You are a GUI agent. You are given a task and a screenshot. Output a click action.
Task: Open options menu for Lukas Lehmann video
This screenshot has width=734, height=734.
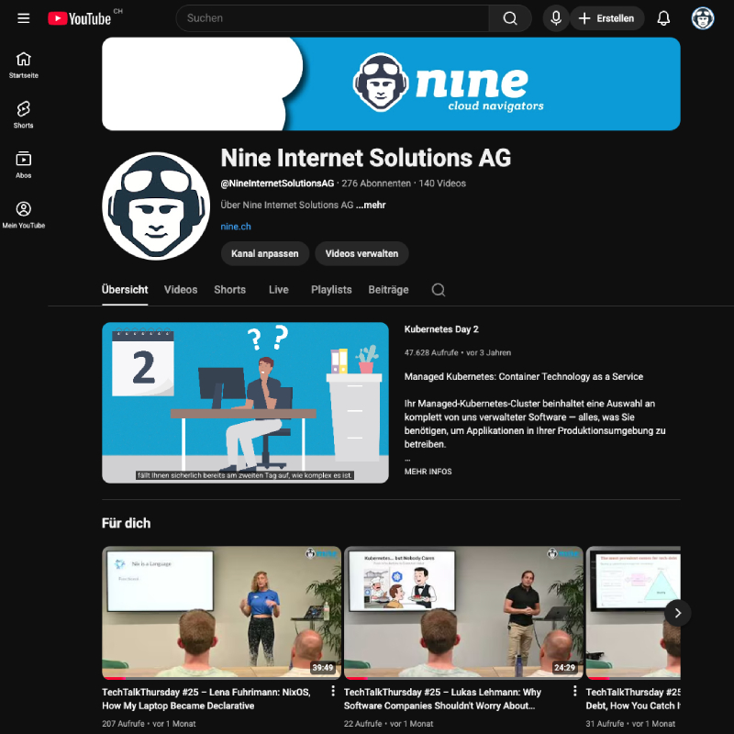[575, 691]
